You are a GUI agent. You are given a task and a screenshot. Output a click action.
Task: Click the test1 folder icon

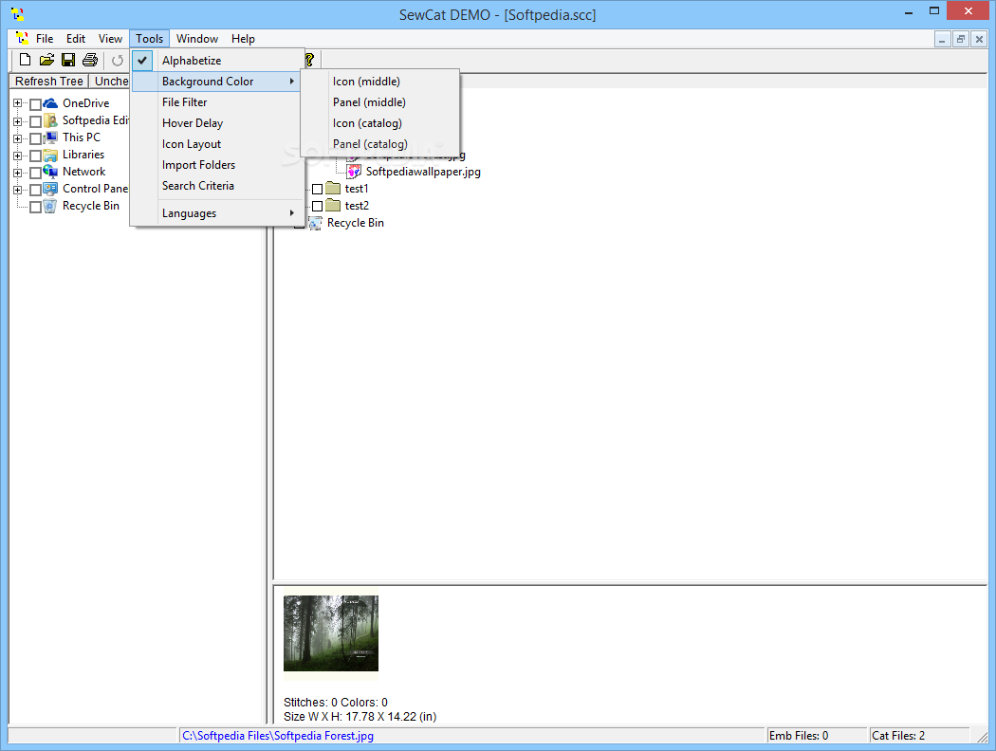[x=334, y=188]
